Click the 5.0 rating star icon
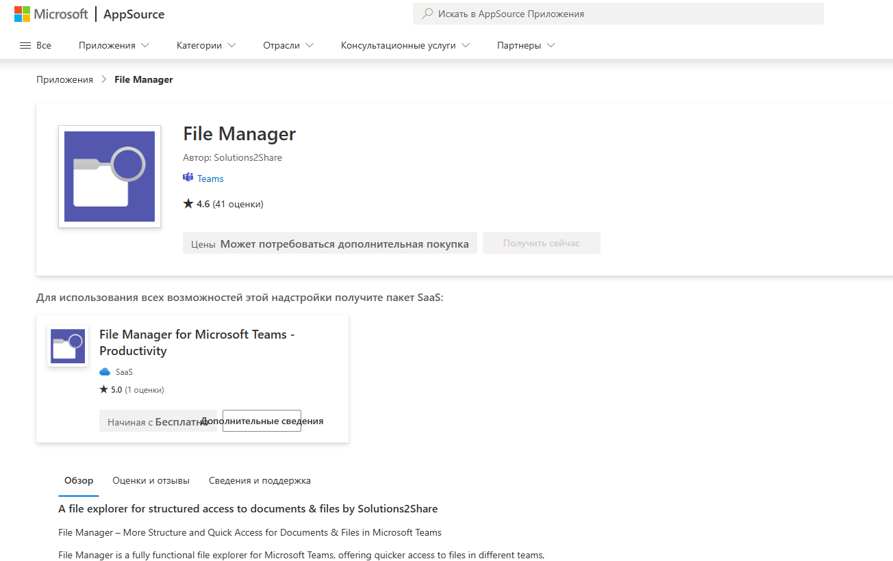Viewport: 893px width, 561px height. [104, 390]
